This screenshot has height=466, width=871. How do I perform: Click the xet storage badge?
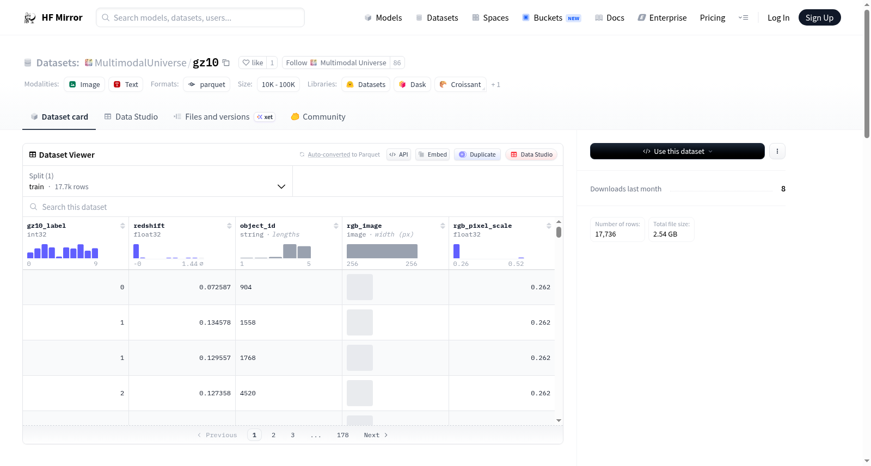(265, 117)
